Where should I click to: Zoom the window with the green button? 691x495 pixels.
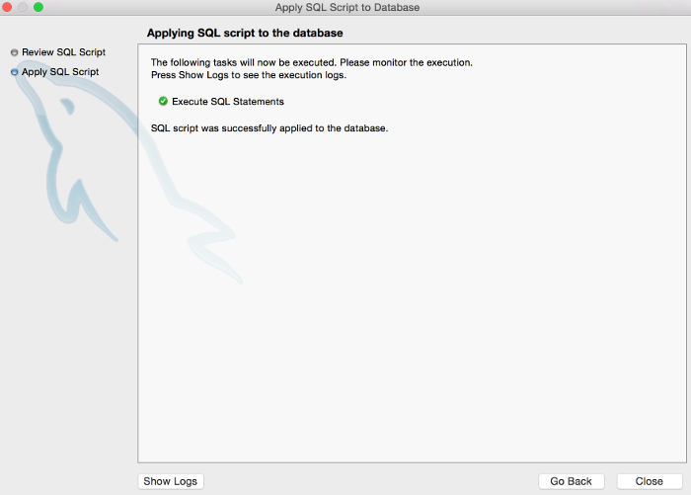[x=38, y=7]
